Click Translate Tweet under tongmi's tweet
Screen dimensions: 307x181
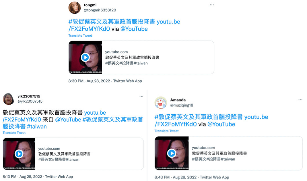click(x=80, y=35)
